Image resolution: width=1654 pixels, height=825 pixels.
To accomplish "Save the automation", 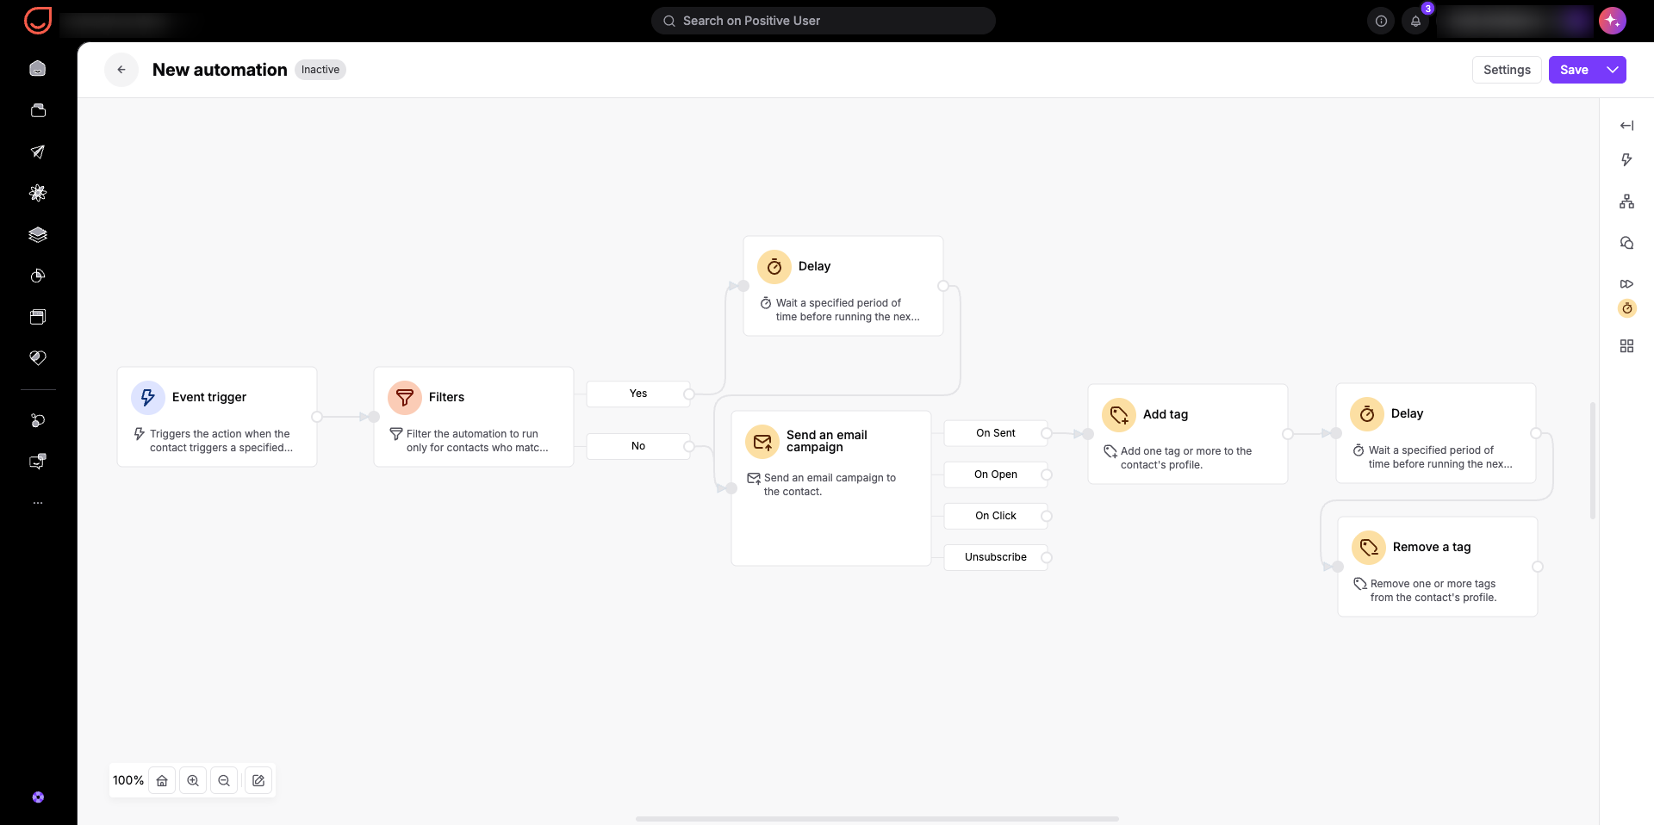I will [x=1574, y=70].
